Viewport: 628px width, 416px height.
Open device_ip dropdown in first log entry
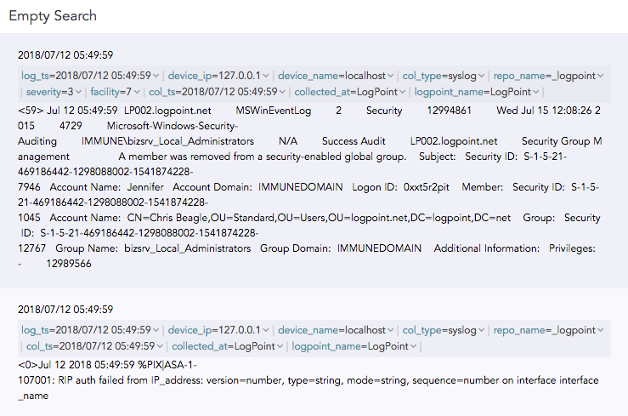pyautogui.click(x=266, y=76)
